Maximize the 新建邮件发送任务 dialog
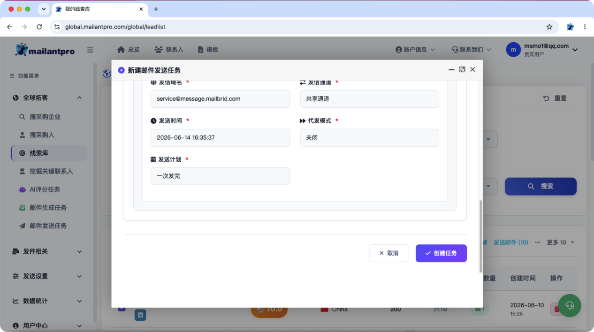594x332 pixels. [x=462, y=69]
